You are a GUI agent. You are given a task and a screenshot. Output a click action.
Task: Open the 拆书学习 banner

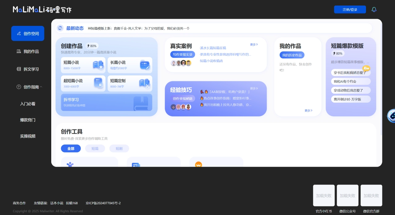pos(106,102)
